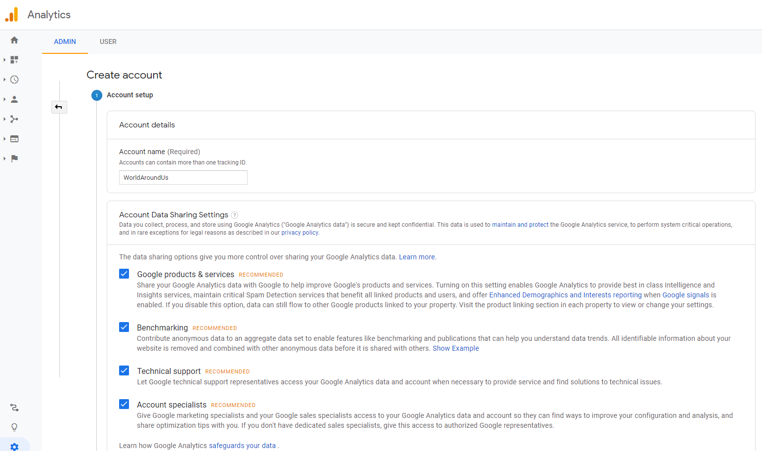Open the privacy policy link
Screen dimensions: 762x451
click(x=300, y=233)
